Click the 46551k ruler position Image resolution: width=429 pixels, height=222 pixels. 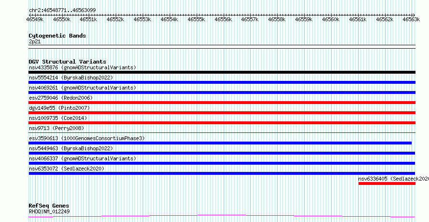[x=88, y=19]
